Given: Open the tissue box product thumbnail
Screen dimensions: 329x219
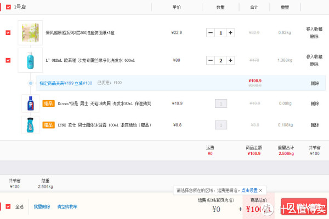Looking at the screenshot, I should tap(30, 33).
